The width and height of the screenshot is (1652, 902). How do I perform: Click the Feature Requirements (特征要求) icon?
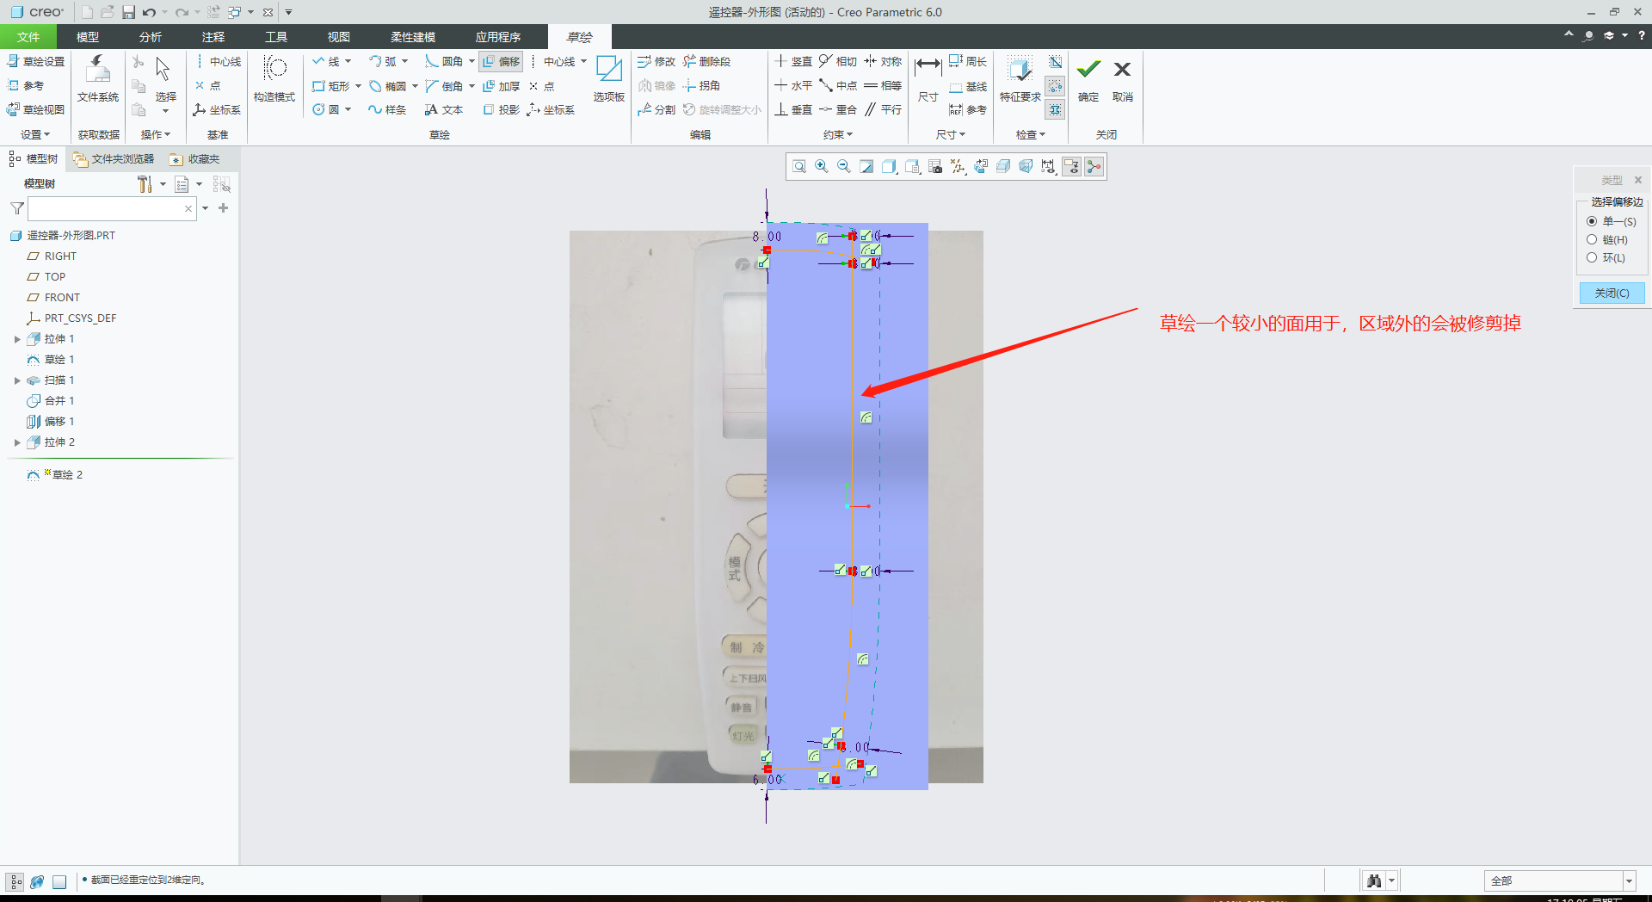click(1020, 79)
